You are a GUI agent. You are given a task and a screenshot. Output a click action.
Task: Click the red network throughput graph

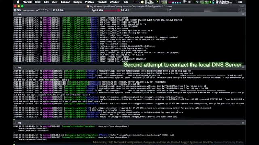click(112, 10)
